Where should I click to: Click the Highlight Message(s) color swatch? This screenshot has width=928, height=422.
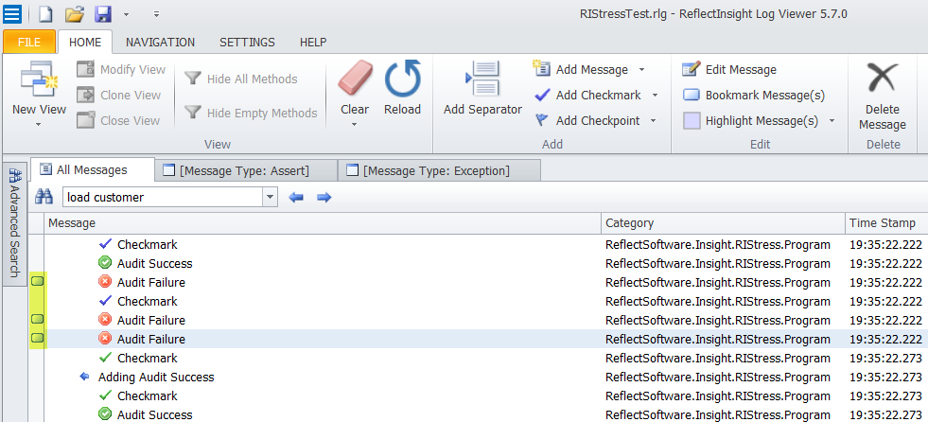(692, 121)
